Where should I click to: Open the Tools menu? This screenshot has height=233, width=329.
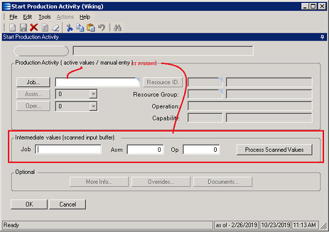(44, 17)
